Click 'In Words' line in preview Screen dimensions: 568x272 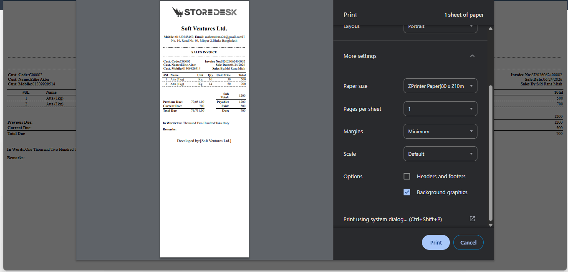point(196,123)
